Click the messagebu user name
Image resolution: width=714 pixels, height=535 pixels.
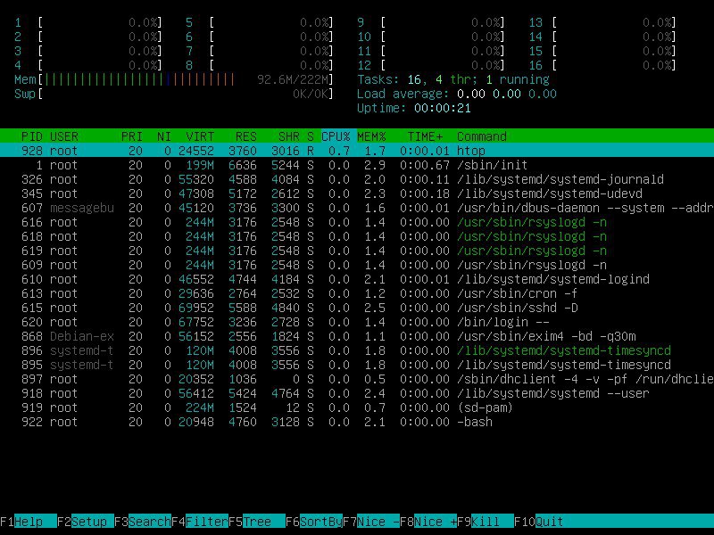pyautogui.click(x=82, y=208)
